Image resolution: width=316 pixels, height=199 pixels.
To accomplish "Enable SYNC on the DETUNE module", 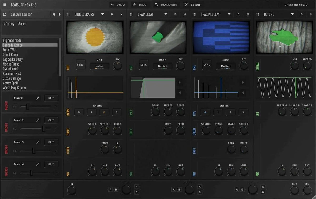I will (x=270, y=65).
